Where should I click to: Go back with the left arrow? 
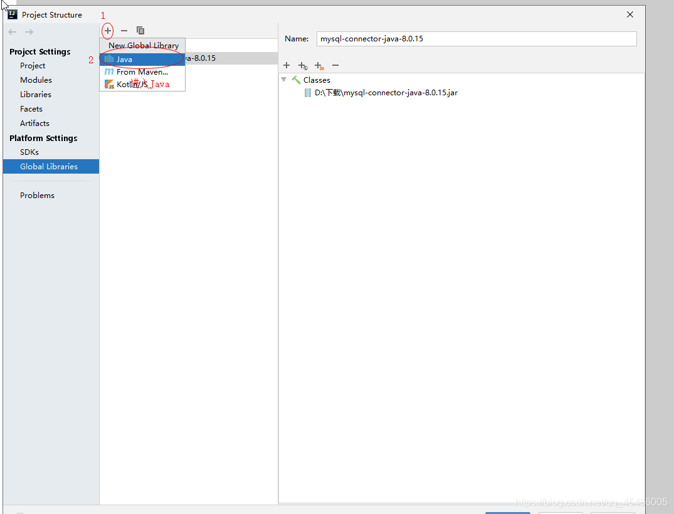coord(13,32)
